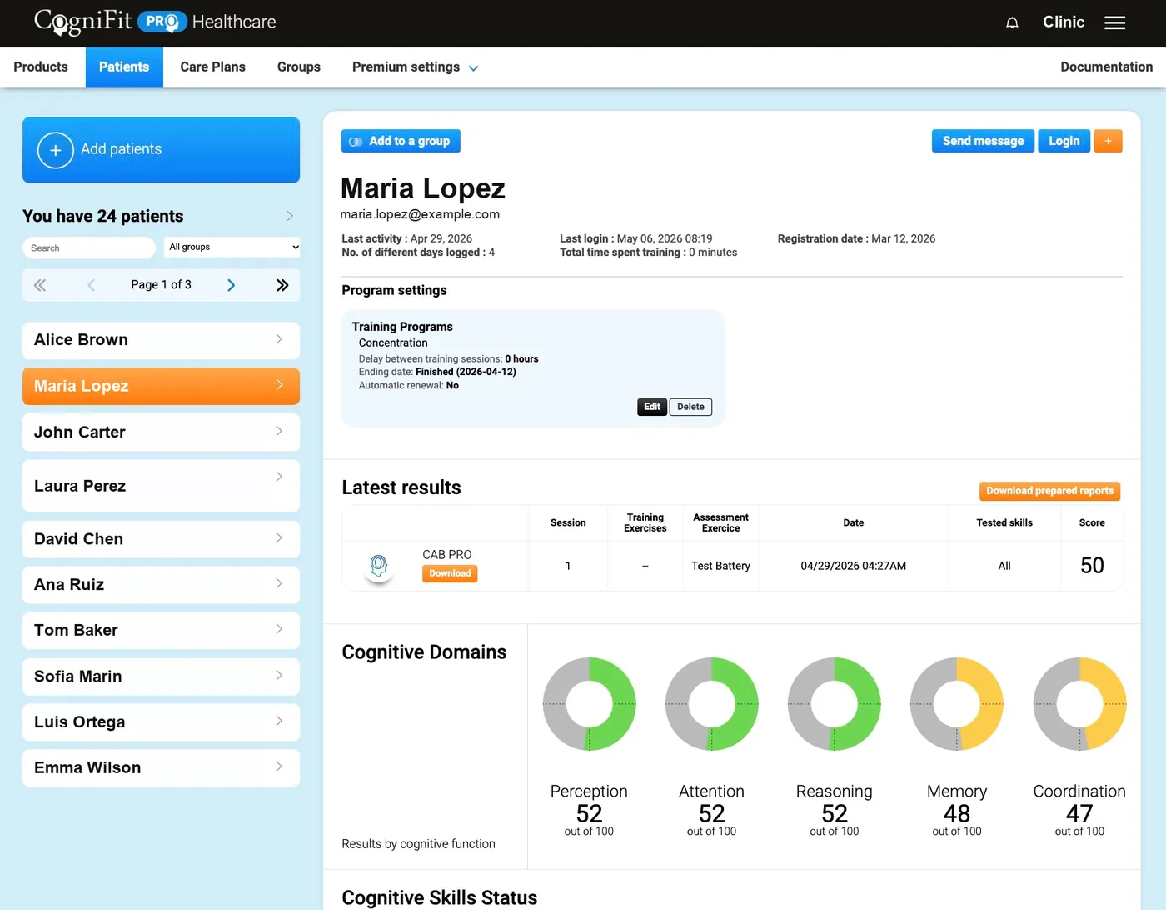Click the CogniFit PRO Healthcare logo

(155, 22)
